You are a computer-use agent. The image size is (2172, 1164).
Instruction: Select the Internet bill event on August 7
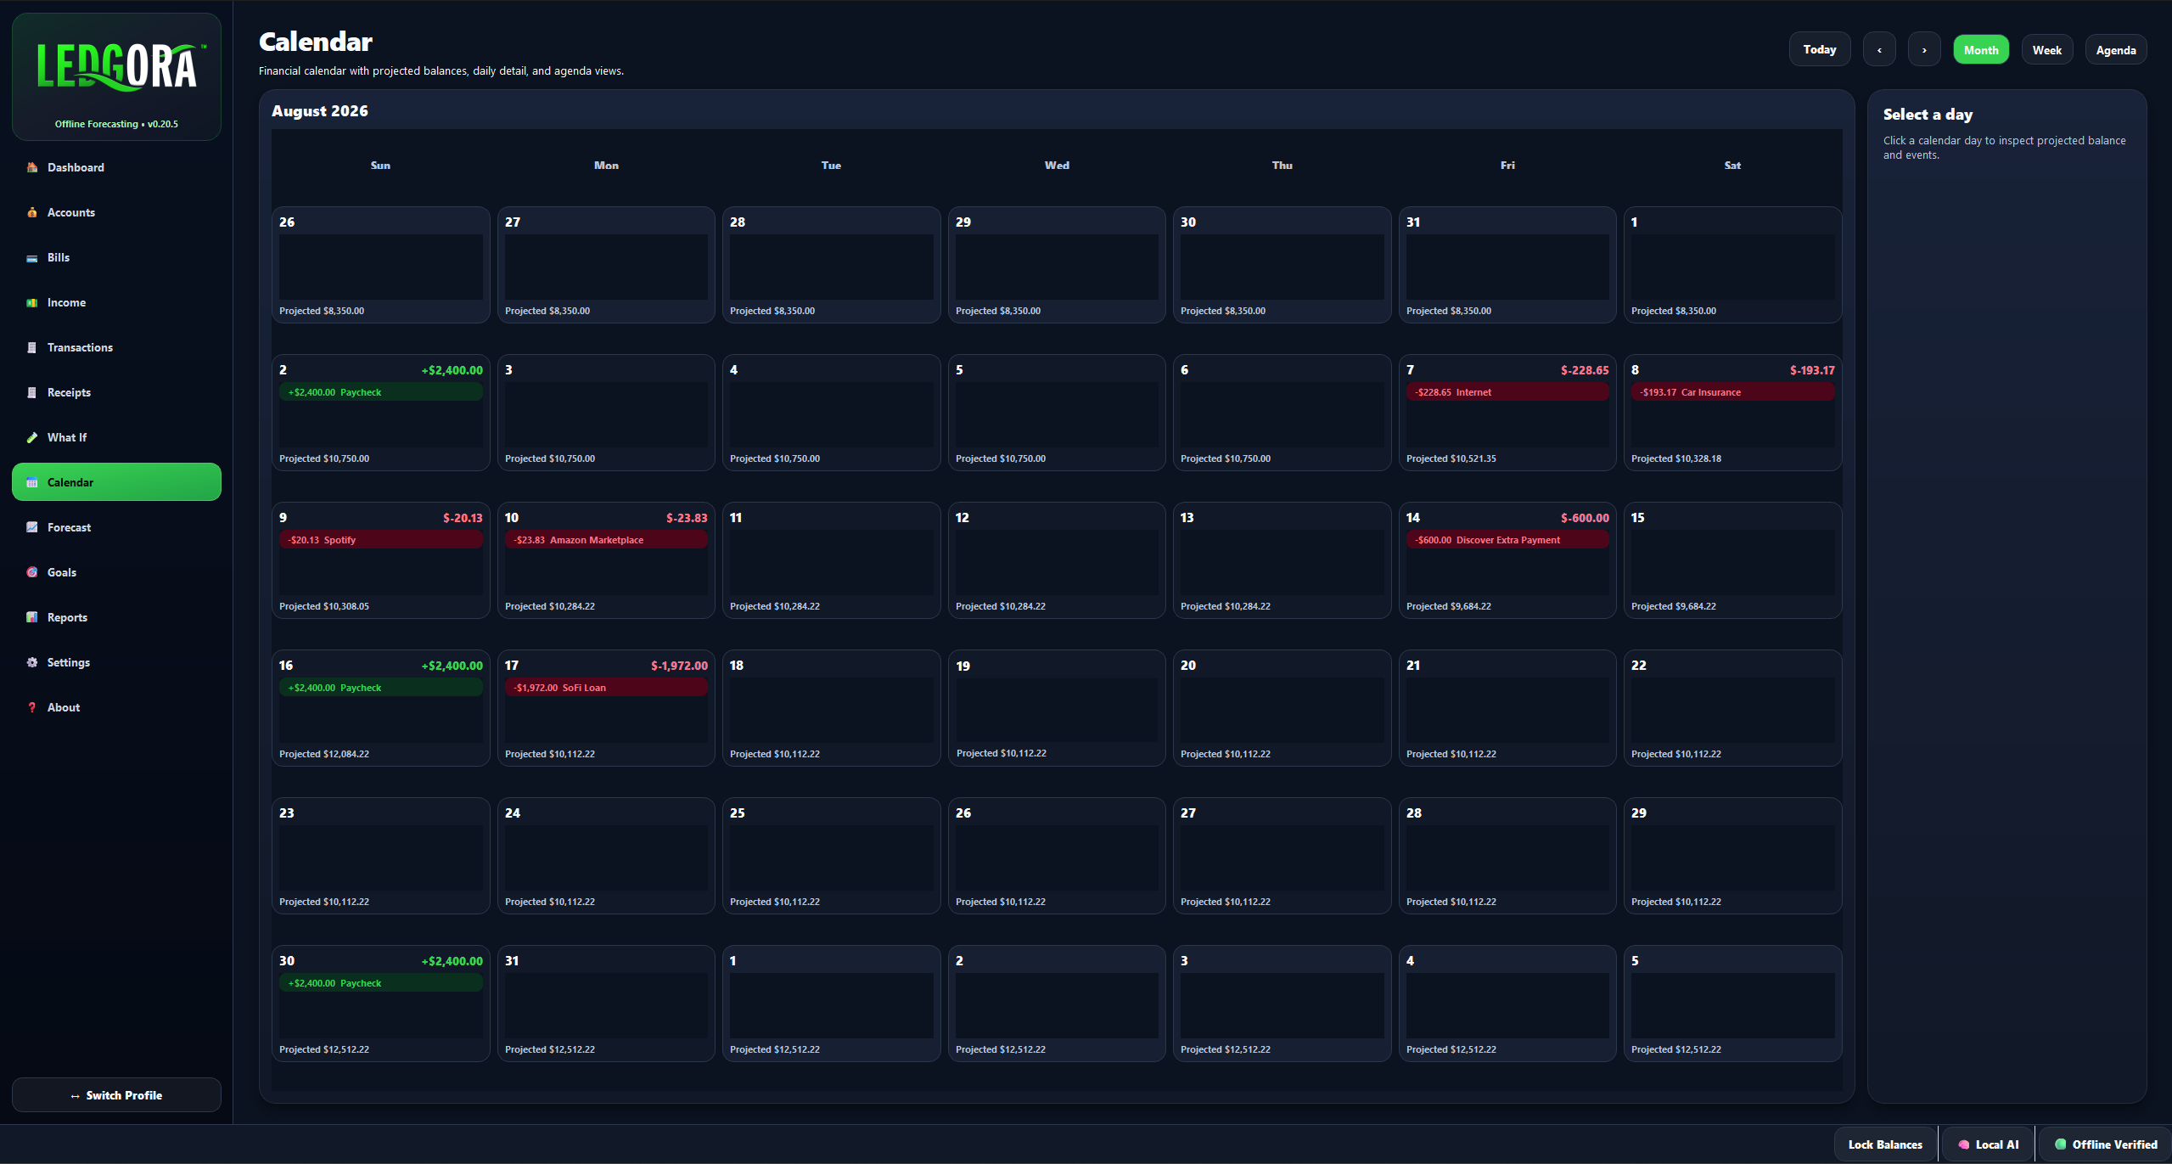tap(1507, 392)
